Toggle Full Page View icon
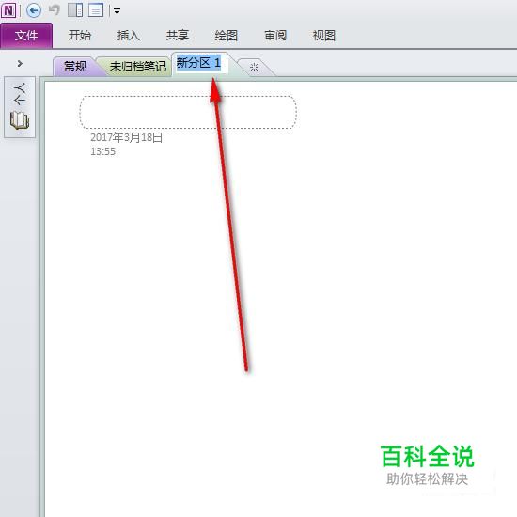This screenshot has height=517, width=517. 96,10
